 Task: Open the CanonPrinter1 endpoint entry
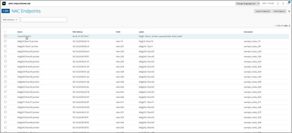[24, 36]
